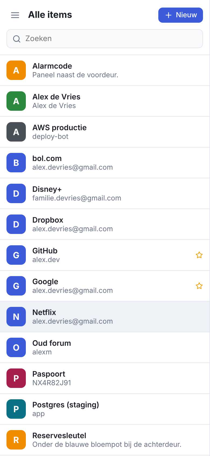Create a new item with Nieuw button
The height and width of the screenshot is (456, 210).
click(x=181, y=15)
